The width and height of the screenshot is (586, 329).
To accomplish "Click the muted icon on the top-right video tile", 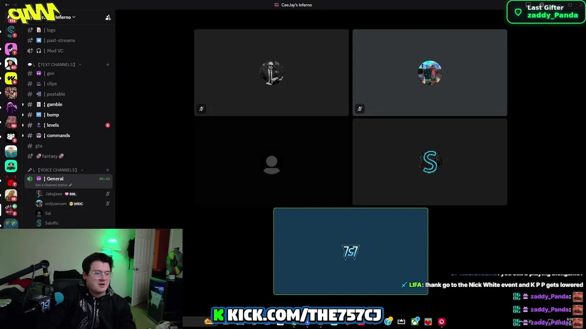I will pos(359,109).
